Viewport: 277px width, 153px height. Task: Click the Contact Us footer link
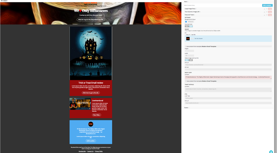click(90, 151)
